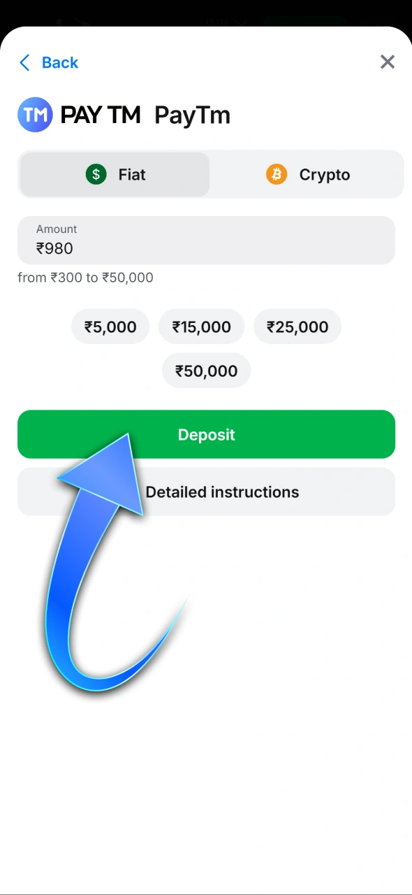Tap the X close icon
This screenshot has width=412, height=895.
click(388, 62)
